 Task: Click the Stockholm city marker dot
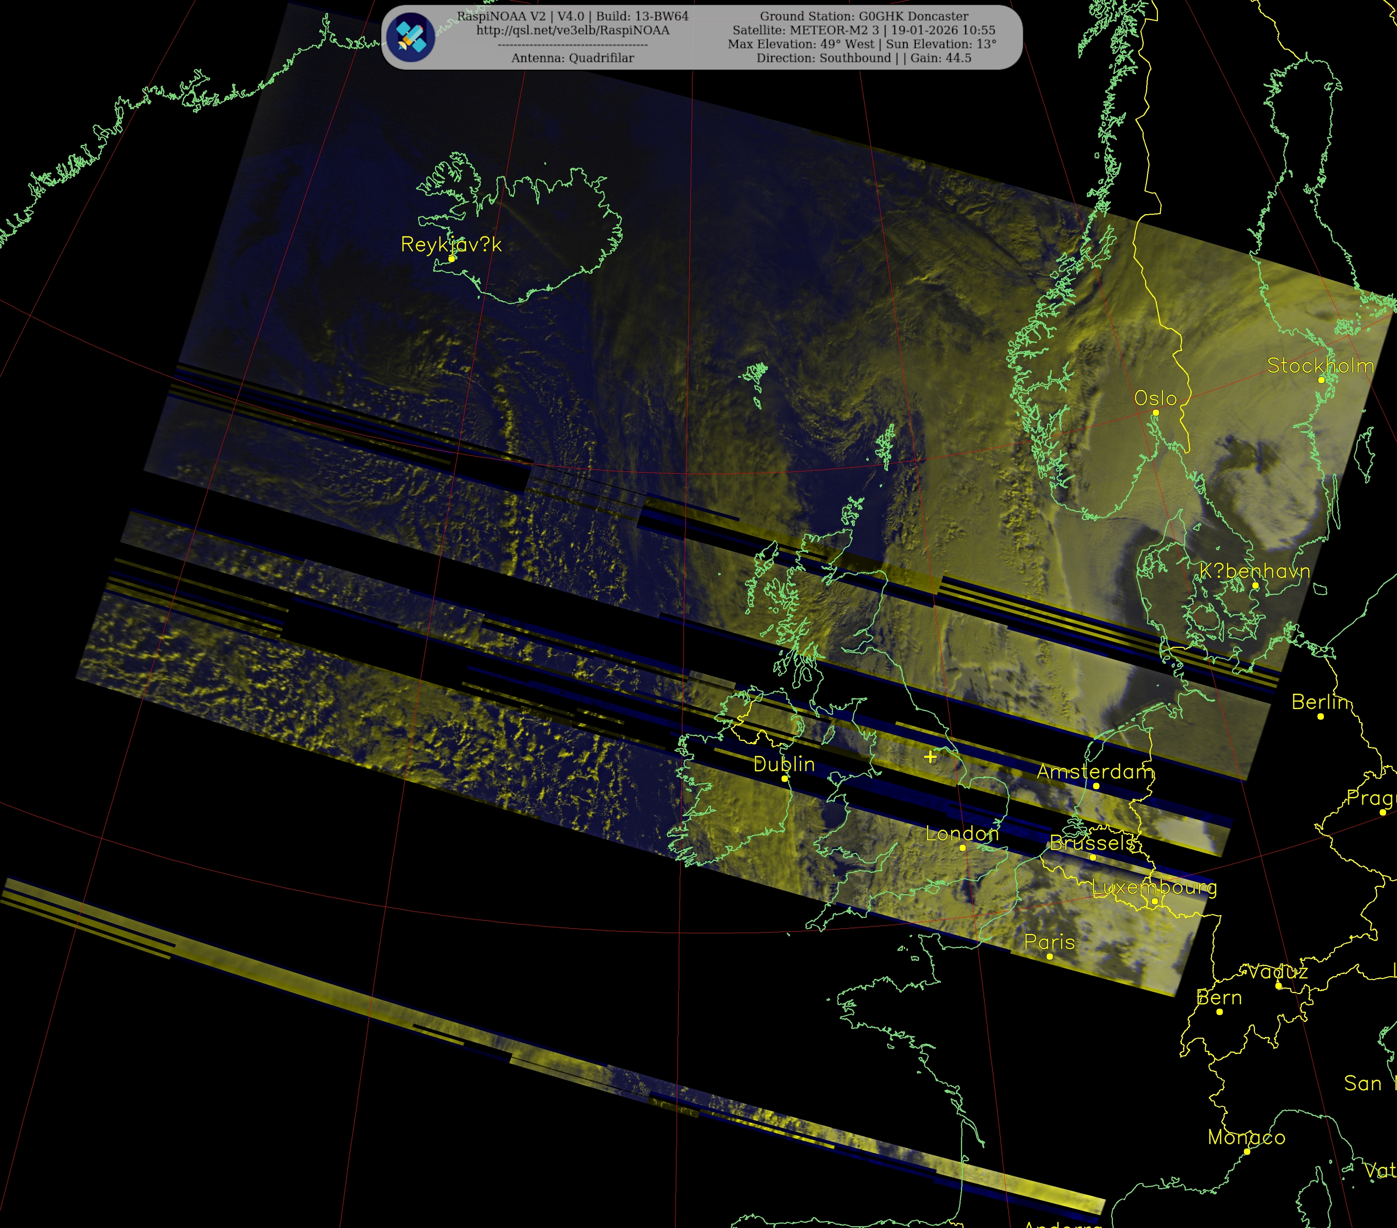[x=1321, y=380]
